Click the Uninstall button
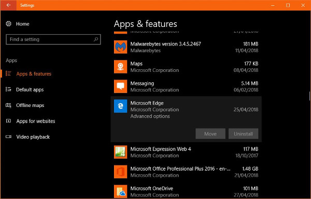 (x=244, y=134)
